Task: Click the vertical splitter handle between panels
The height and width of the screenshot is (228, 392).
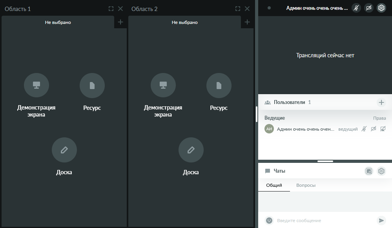Action: pos(257,114)
